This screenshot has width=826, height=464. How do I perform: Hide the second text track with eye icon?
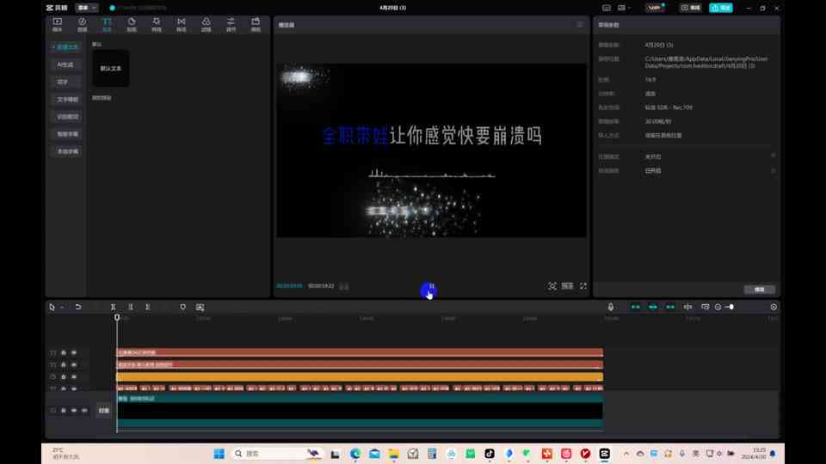(74, 364)
